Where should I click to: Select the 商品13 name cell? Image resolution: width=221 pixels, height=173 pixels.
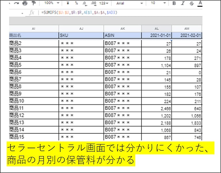(x=34, y=123)
